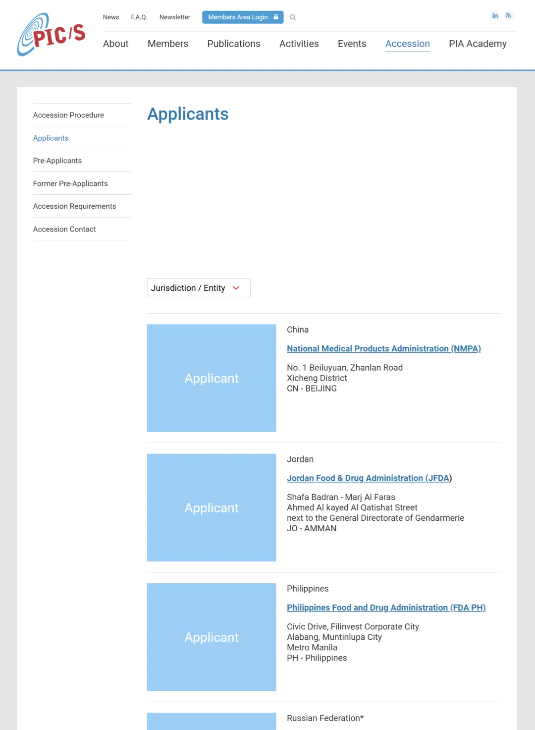Select Accession Procedure in sidebar
The image size is (535, 730).
click(68, 115)
